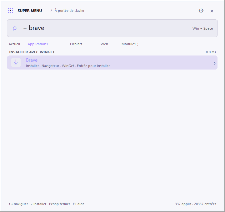
Task: Click the '0.0 ms' timing label
Action: 211,52
